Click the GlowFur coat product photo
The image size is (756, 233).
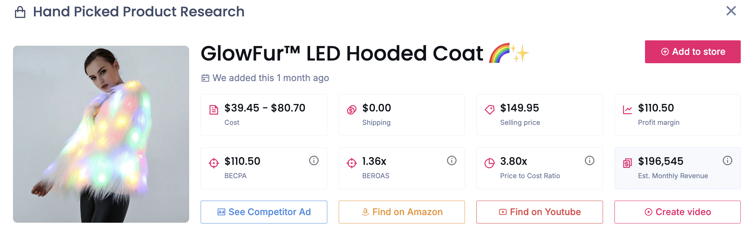[101, 134]
